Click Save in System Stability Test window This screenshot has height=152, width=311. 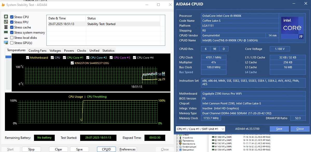pyautogui.click(x=79, y=149)
